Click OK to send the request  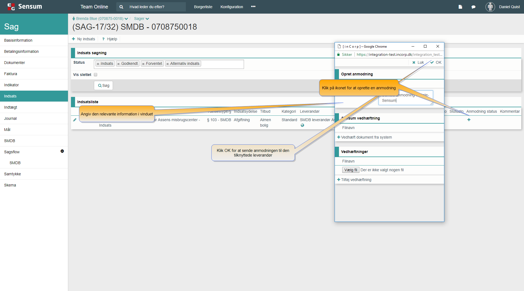coord(436,62)
